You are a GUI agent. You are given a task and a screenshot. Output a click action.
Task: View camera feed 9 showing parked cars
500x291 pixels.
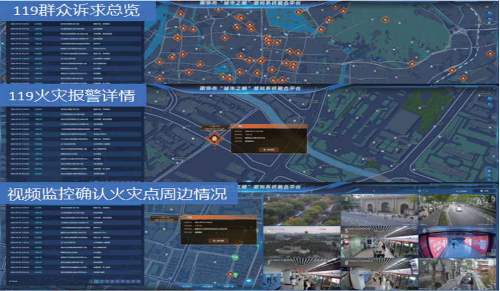(456, 274)
